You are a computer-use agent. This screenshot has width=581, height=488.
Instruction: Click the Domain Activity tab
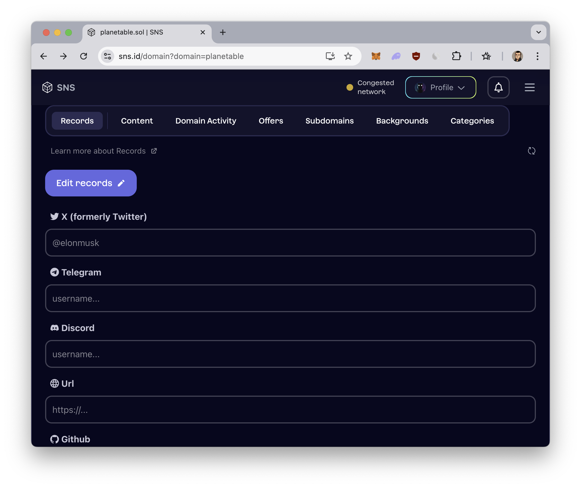[206, 120]
